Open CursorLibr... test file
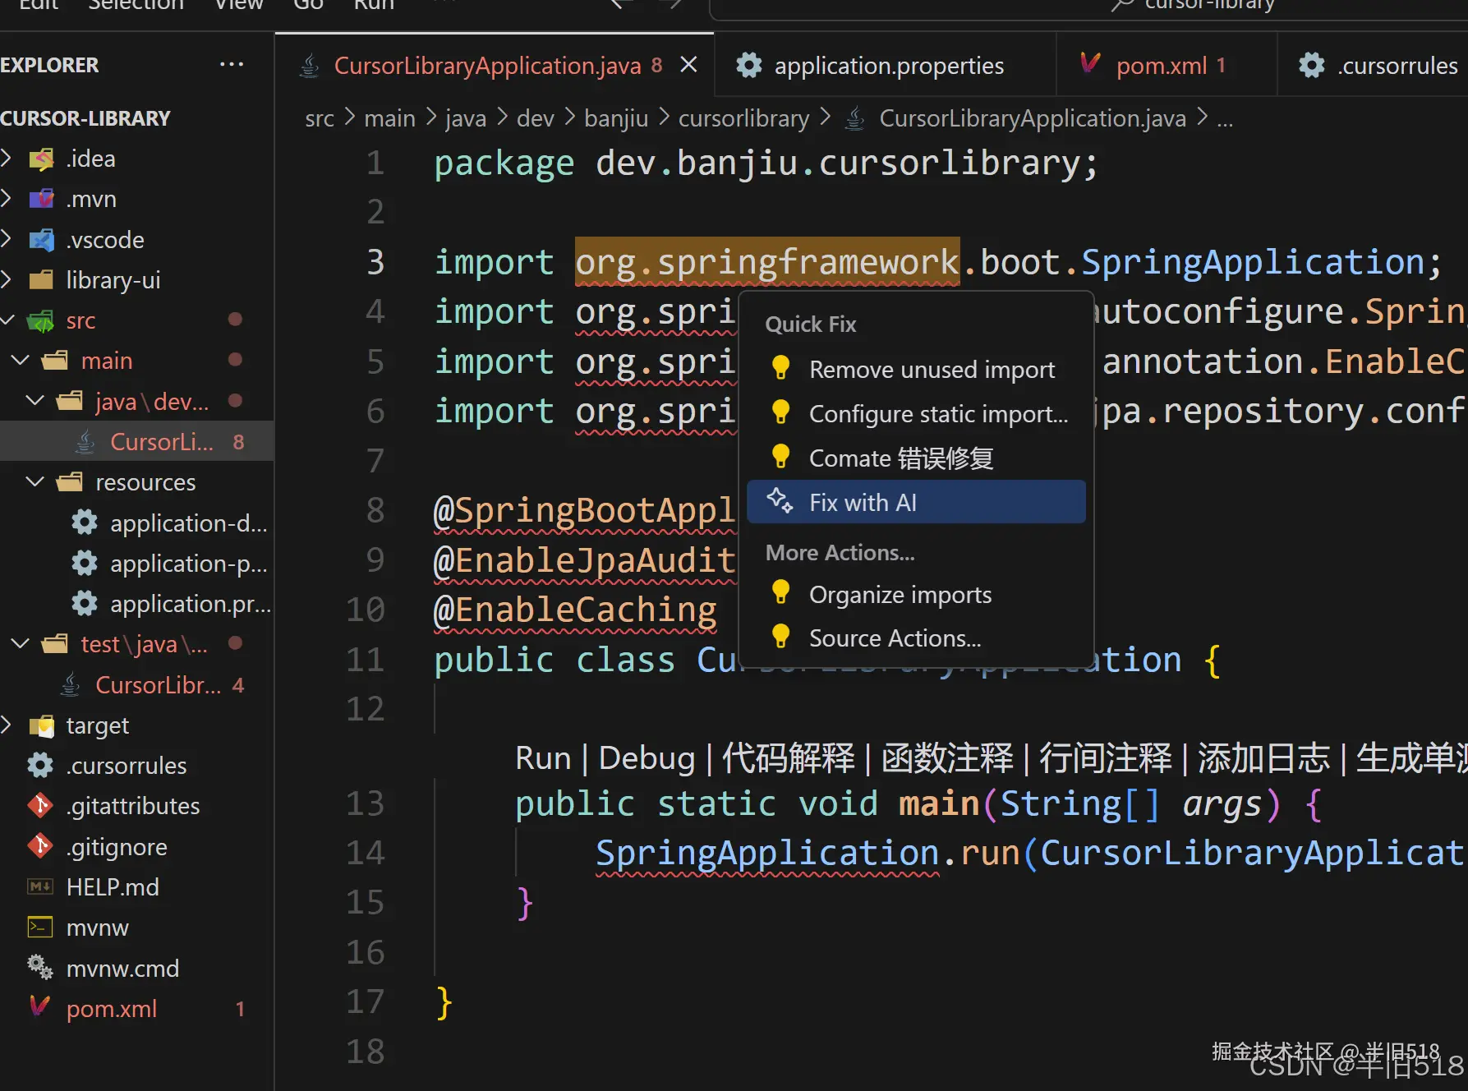The image size is (1468, 1091). tap(137, 684)
